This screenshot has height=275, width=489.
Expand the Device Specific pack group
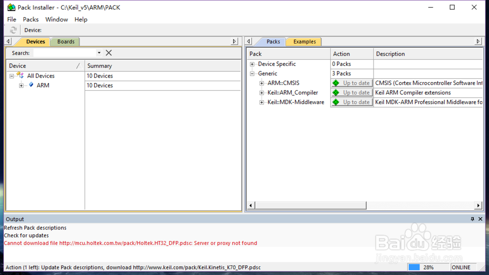pyautogui.click(x=252, y=64)
